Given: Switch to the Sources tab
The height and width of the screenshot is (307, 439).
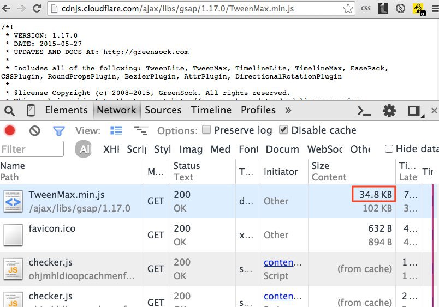Looking at the screenshot, I should coord(163,110).
